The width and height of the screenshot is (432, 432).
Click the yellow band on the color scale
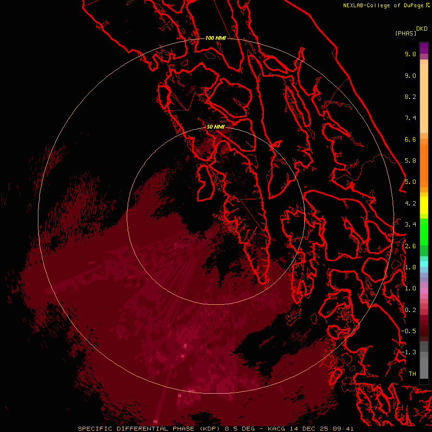[x=424, y=205]
